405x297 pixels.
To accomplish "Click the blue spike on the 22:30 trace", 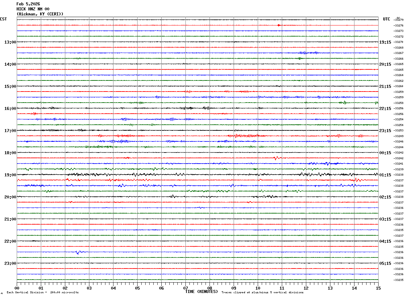I will [78, 252].
